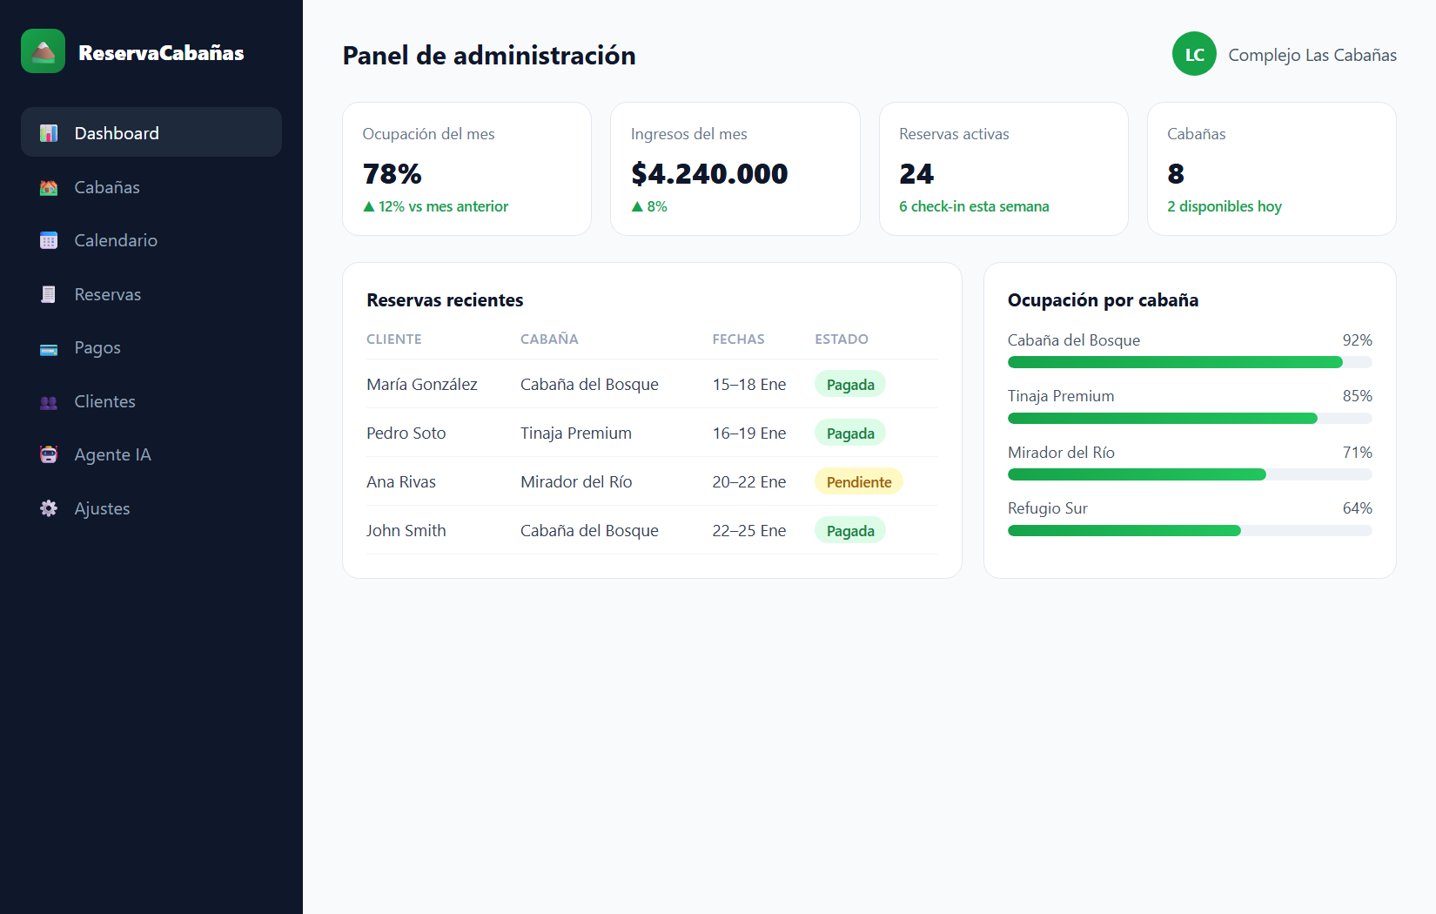Viewport: 1436px width, 914px height.
Task: Click the Tinaja Premium occupancy bar
Action: [x=1190, y=419]
